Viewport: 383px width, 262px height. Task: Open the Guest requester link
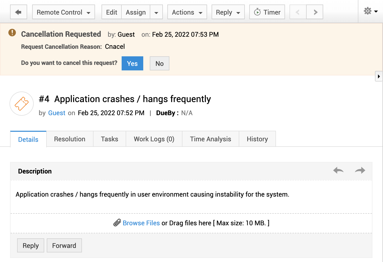[x=57, y=113]
